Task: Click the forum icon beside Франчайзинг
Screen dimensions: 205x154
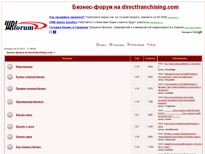Action: point(10,67)
